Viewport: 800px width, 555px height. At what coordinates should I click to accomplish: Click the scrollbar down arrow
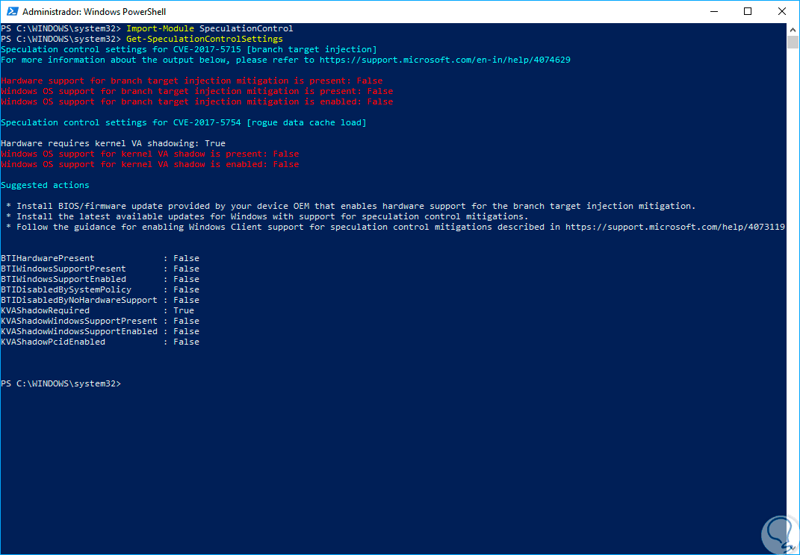tap(793, 549)
